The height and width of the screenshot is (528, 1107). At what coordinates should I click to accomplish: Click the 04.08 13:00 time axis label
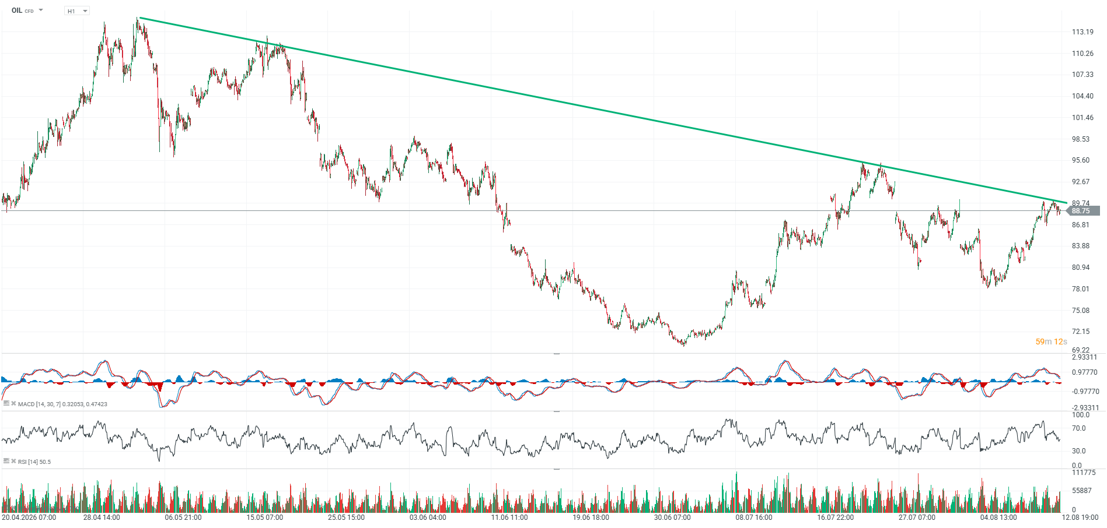[x=998, y=518]
